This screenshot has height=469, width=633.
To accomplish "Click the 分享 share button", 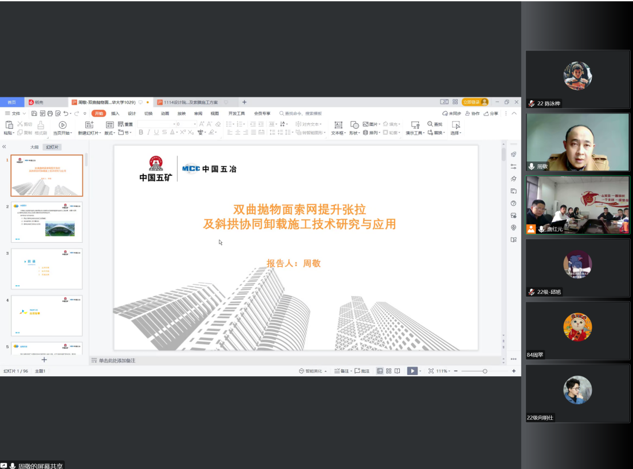I will pyautogui.click(x=491, y=113).
